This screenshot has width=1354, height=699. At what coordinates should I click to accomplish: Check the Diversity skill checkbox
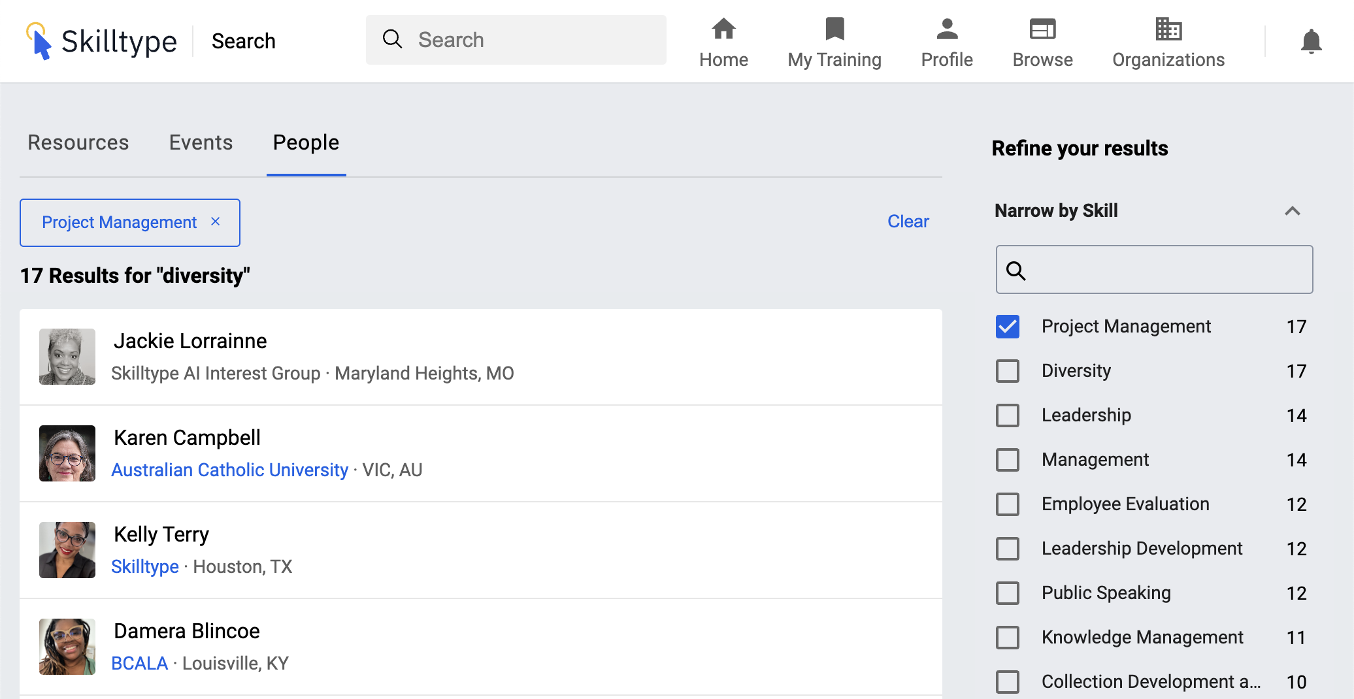[1008, 371]
